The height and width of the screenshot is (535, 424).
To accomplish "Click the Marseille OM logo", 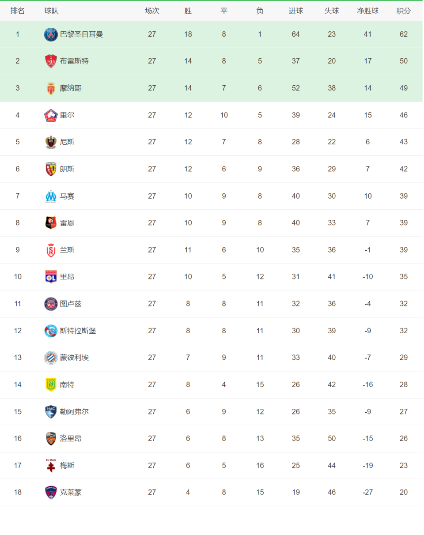I will point(51,196).
